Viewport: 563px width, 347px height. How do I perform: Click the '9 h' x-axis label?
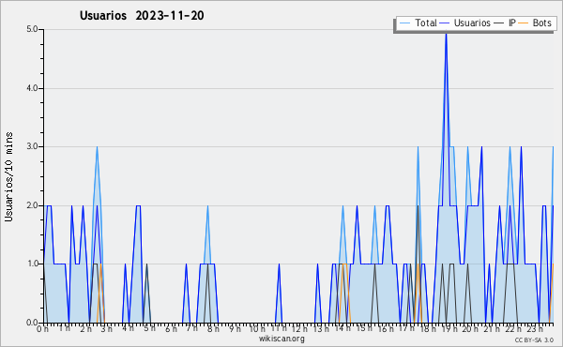pyautogui.click(x=235, y=329)
